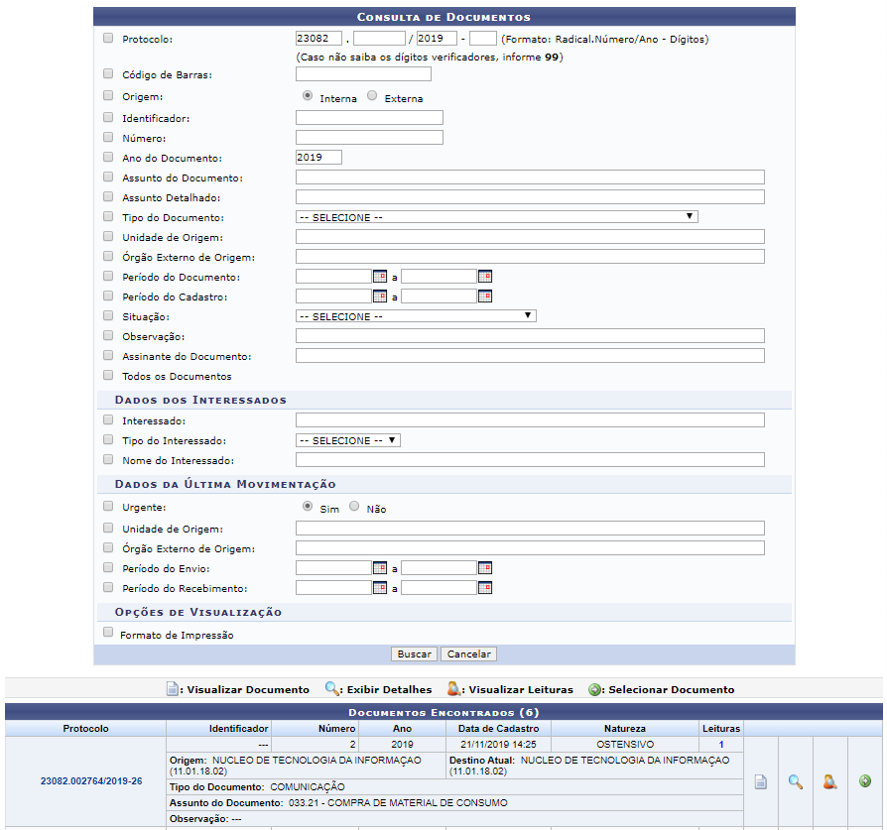Open Visualizar Leituras icon in result row
This screenshot has height=830, width=887.
(x=829, y=781)
